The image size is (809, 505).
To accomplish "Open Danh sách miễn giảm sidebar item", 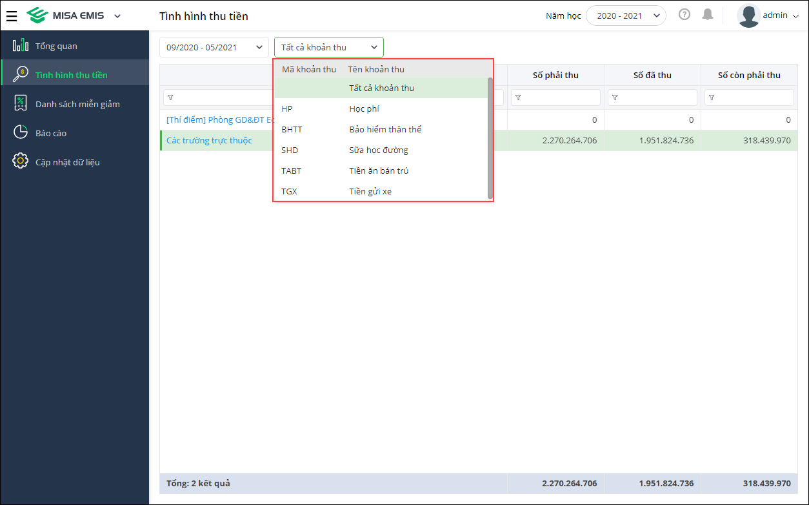I will pyautogui.click(x=75, y=104).
